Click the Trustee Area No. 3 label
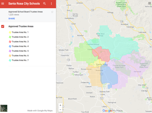The width and height of the screenshot is (152, 113). pyautogui.click(x=20, y=41)
